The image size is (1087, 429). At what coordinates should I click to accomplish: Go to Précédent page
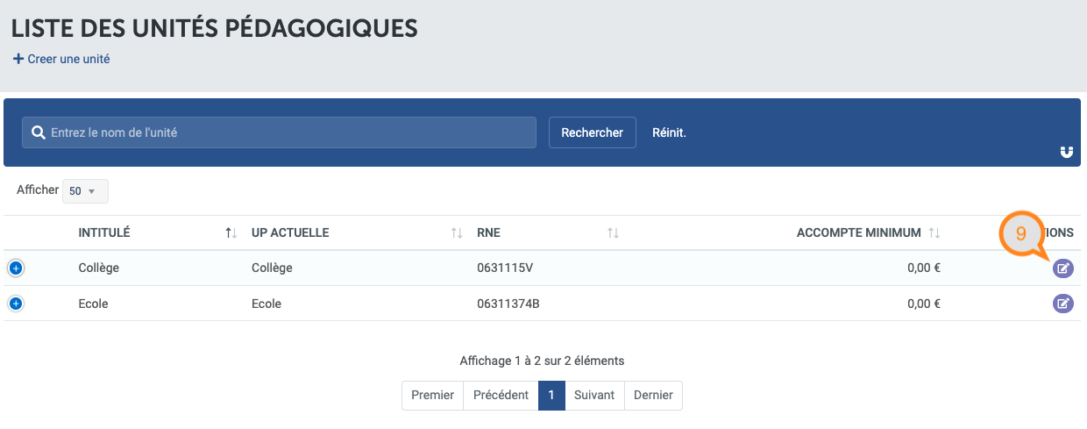pos(501,395)
